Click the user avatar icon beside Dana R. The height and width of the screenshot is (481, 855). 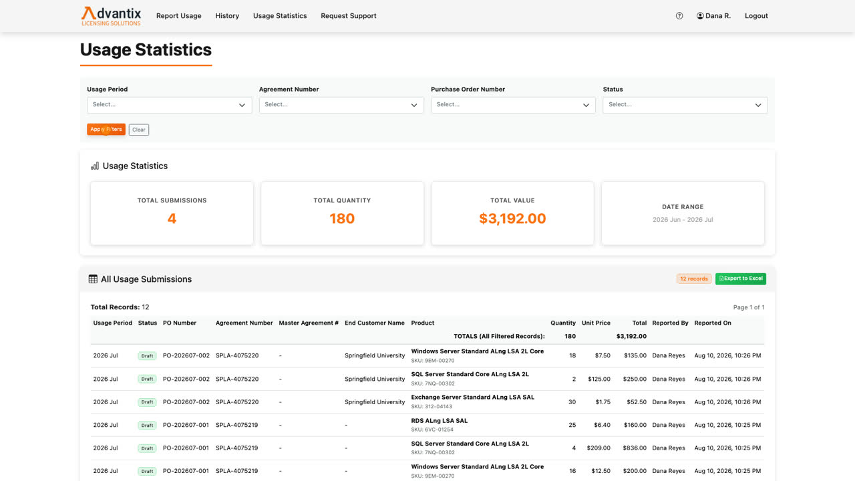click(x=700, y=16)
